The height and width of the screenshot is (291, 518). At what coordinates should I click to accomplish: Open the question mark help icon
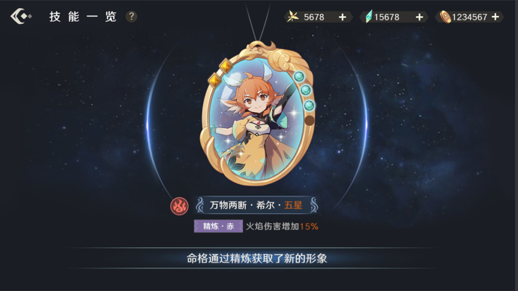coord(131,17)
